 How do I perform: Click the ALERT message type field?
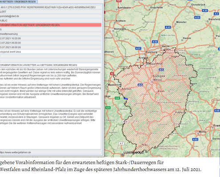(51, 12)
